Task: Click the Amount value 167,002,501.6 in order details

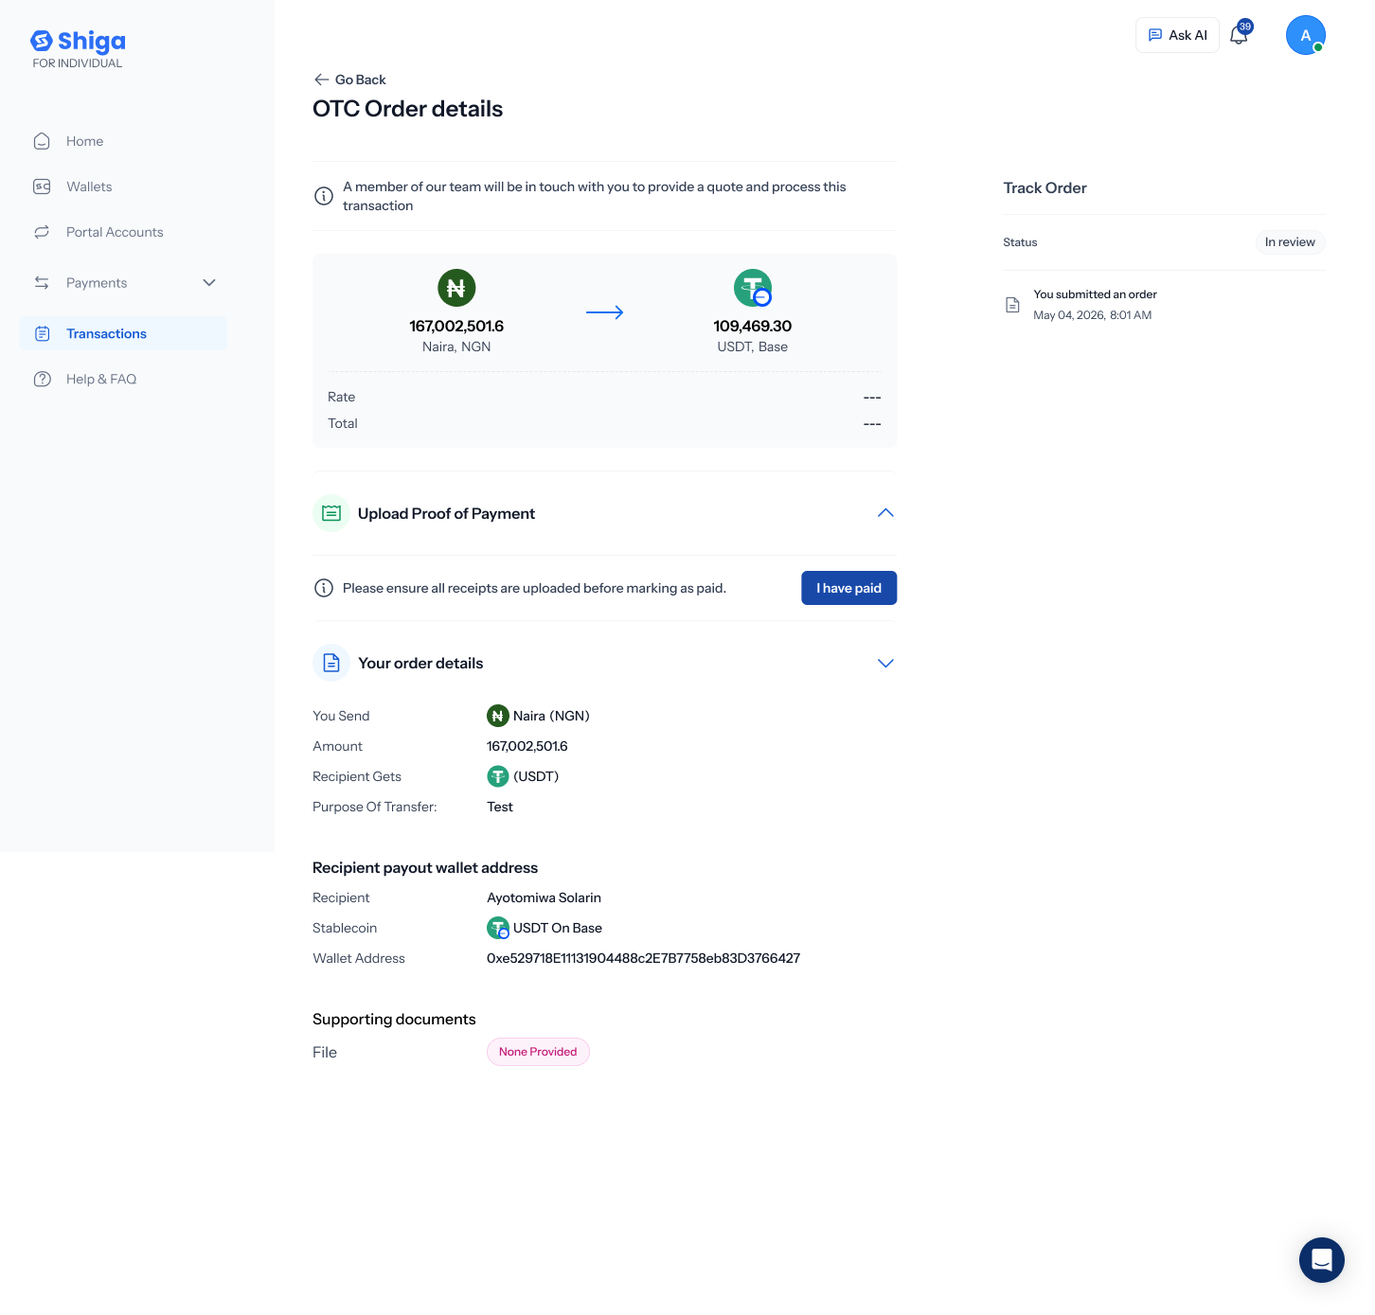Action: (527, 746)
